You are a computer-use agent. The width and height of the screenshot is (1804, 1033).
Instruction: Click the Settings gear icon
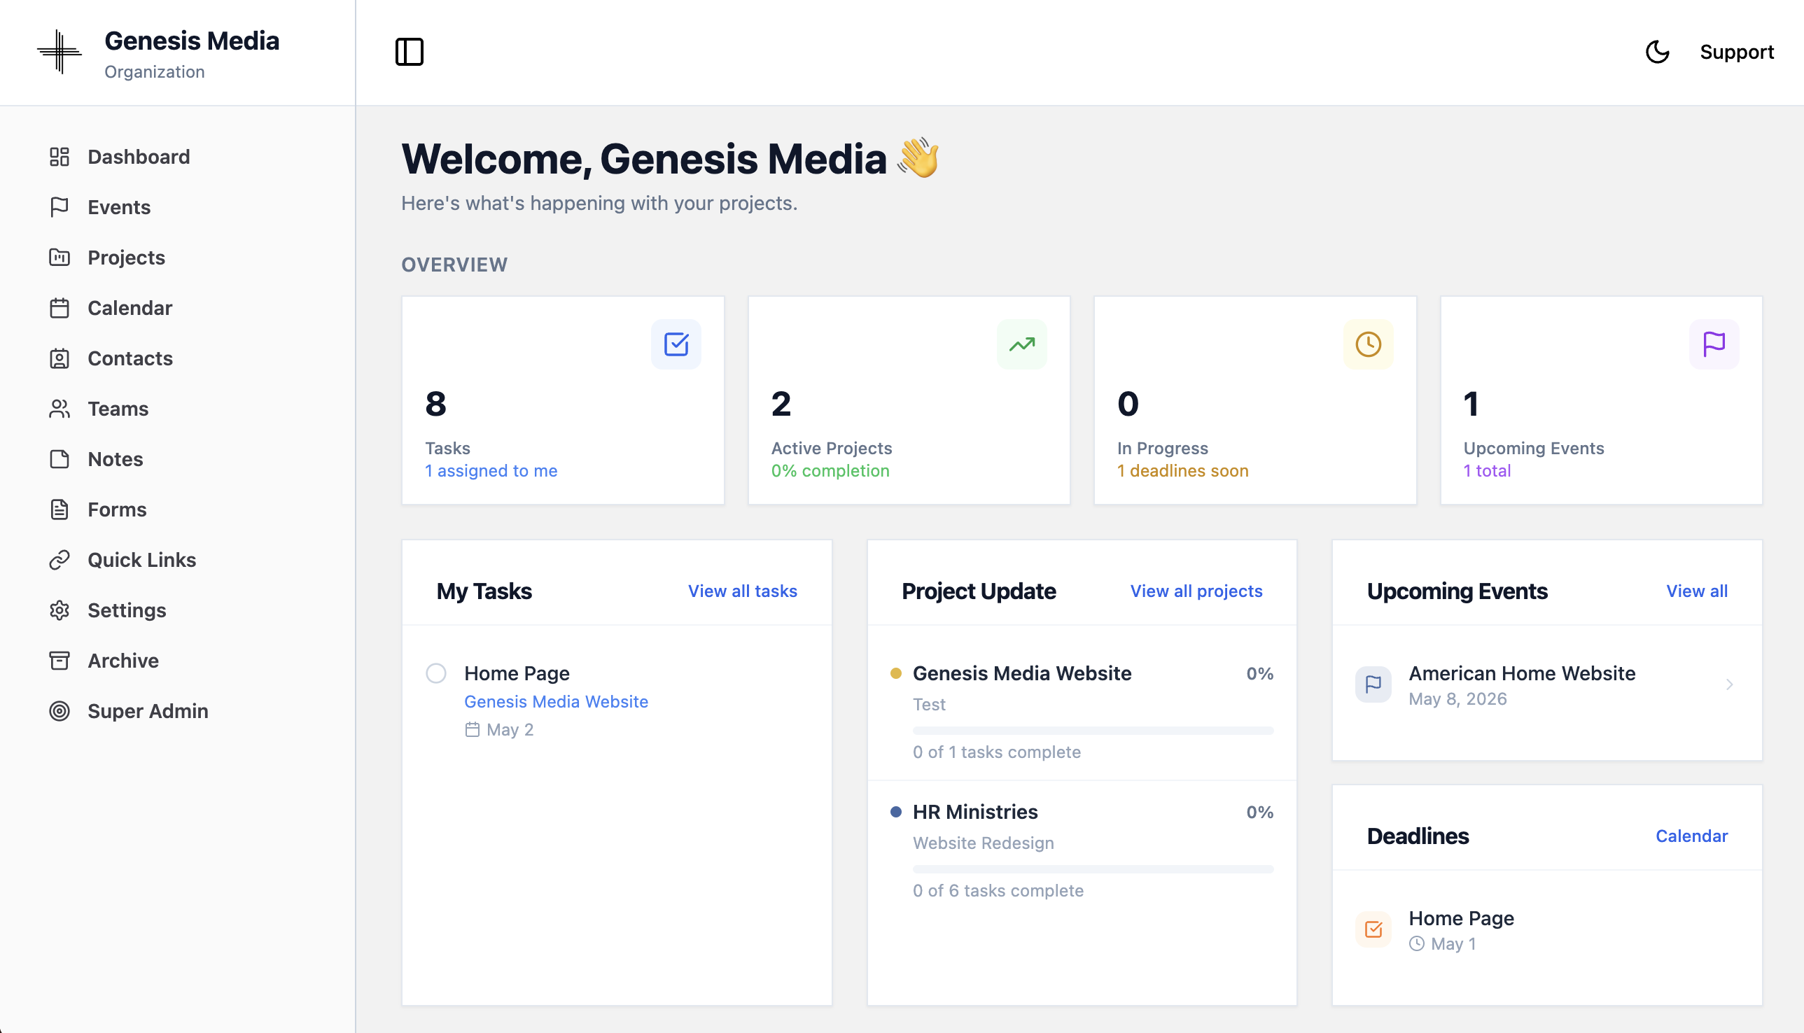coord(60,610)
